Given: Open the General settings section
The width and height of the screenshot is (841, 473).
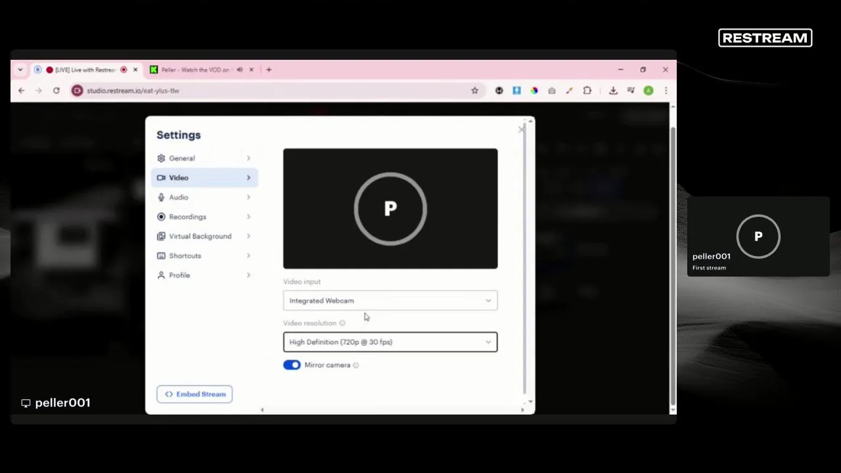Looking at the screenshot, I should pos(204,158).
